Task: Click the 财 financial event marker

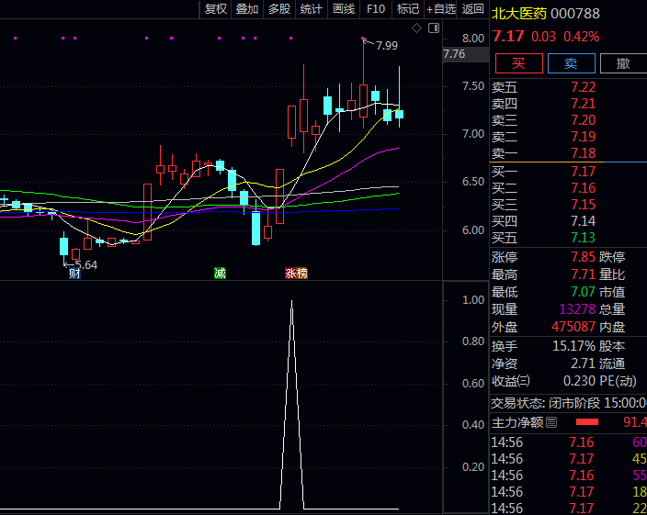Action: 74,273
